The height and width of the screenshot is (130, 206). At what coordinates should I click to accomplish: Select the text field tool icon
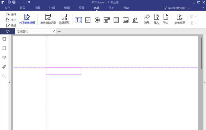click(x=78, y=20)
